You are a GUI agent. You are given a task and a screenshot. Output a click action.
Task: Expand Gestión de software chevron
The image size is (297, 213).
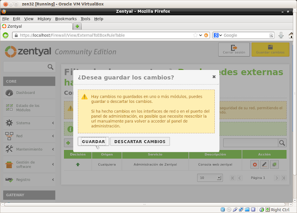click(53, 164)
